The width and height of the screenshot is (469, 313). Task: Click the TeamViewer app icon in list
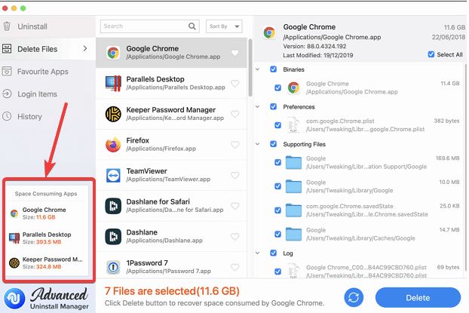[113, 175]
